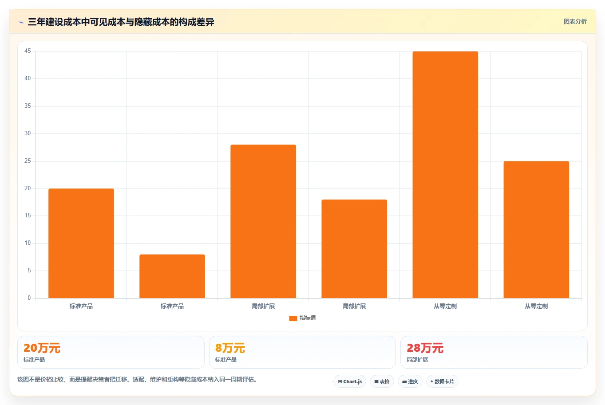Click the y-axis tick label 10
Image resolution: width=605 pixels, height=405 pixels.
click(28, 243)
